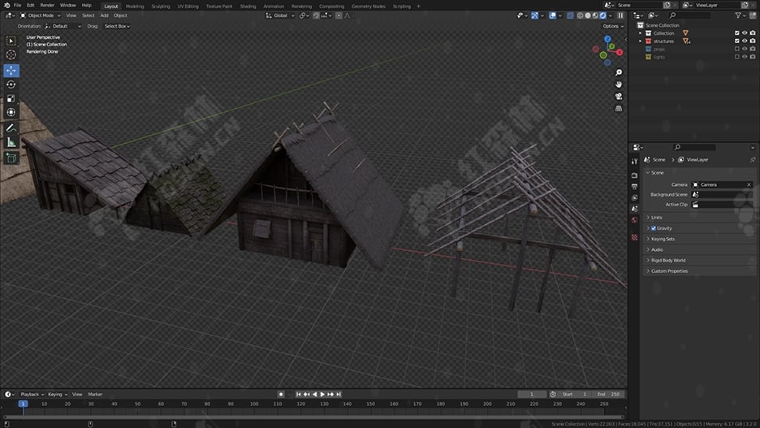
Task: Uncheck the structures collection checkbox
Action: pos(737,41)
